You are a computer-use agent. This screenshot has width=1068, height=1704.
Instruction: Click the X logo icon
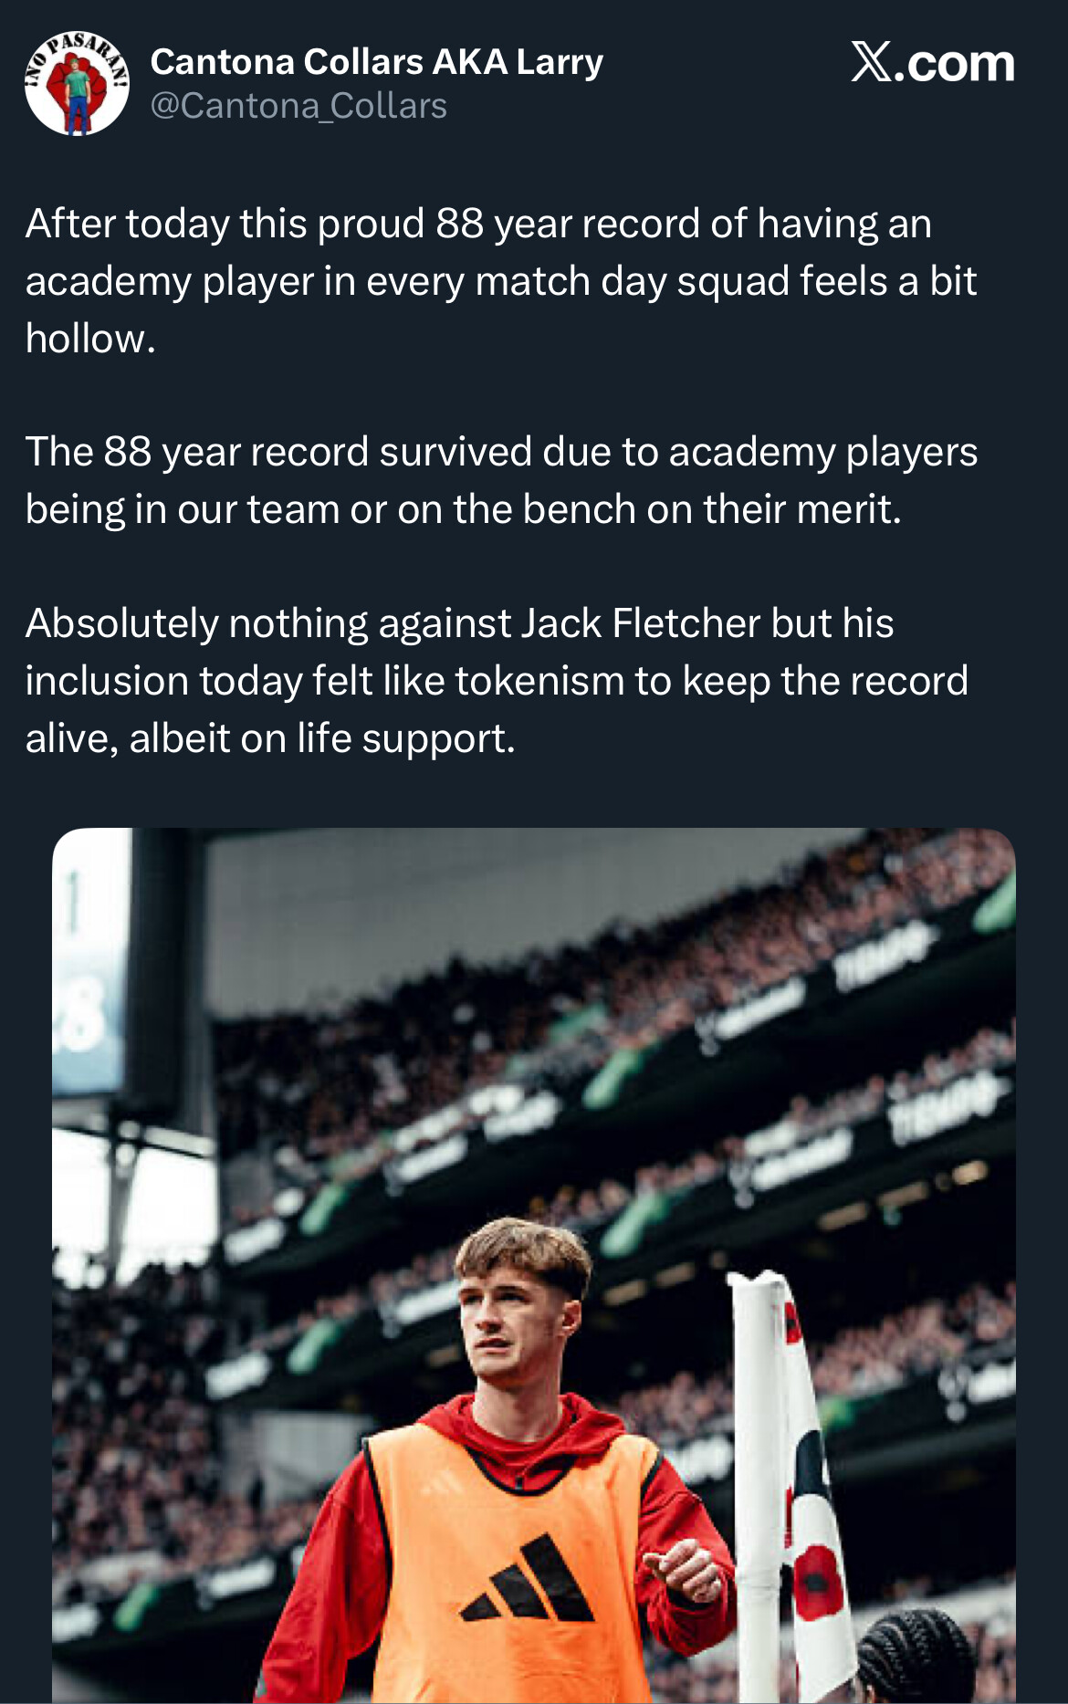[x=872, y=62]
